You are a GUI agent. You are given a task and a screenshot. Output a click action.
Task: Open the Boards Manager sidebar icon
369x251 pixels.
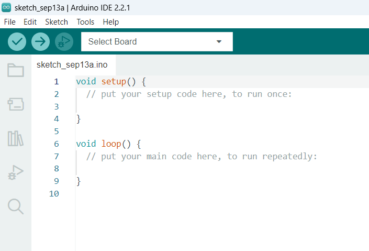click(x=16, y=104)
